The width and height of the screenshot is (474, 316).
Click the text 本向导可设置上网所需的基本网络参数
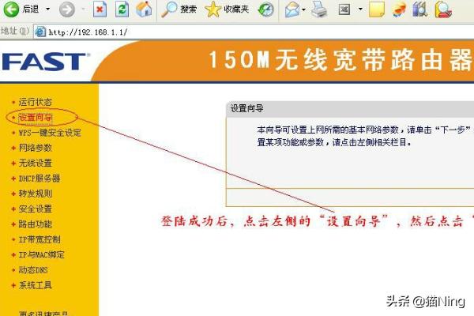[x=328, y=130]
